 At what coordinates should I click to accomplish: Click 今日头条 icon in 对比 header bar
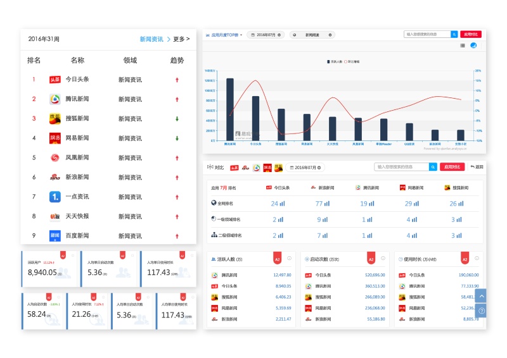tap(234, 168)
